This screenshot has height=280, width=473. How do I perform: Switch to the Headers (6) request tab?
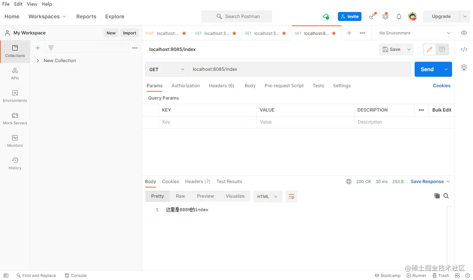222,86
